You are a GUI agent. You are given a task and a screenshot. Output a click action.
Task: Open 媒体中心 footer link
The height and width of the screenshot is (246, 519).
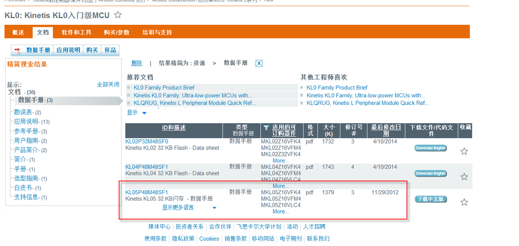(159, 226)
